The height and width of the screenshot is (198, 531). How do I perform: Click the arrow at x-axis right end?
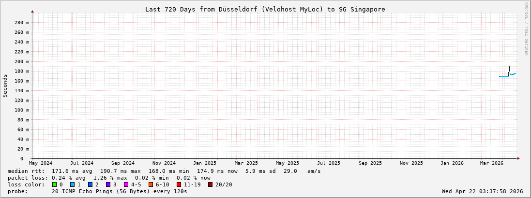[518, 158]
